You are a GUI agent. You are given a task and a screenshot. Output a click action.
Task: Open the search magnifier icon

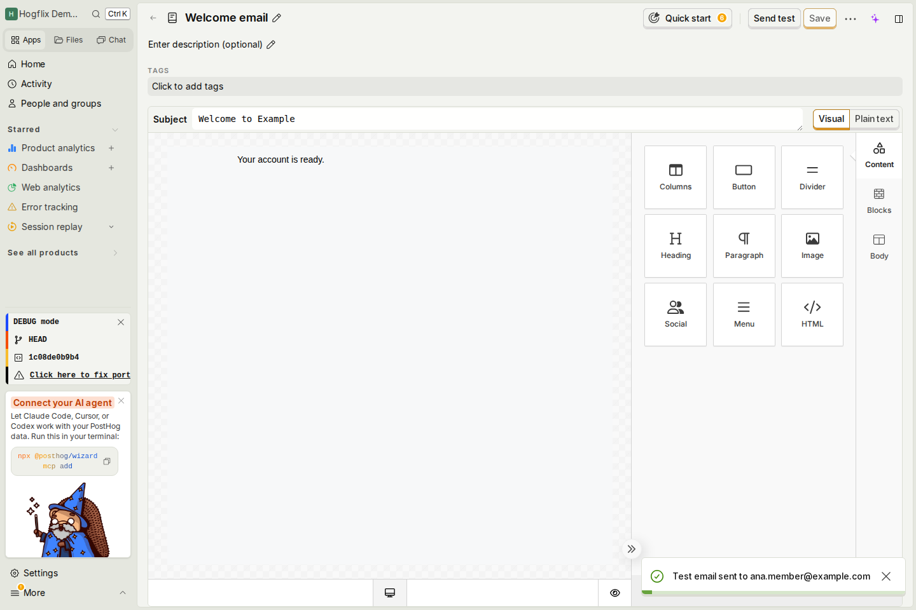(x=96, y=14)
